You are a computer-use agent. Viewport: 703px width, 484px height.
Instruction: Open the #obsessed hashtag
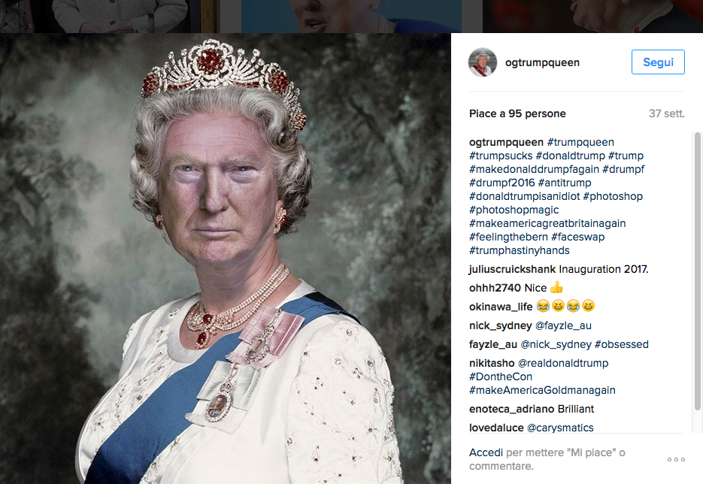coord(621,344)
